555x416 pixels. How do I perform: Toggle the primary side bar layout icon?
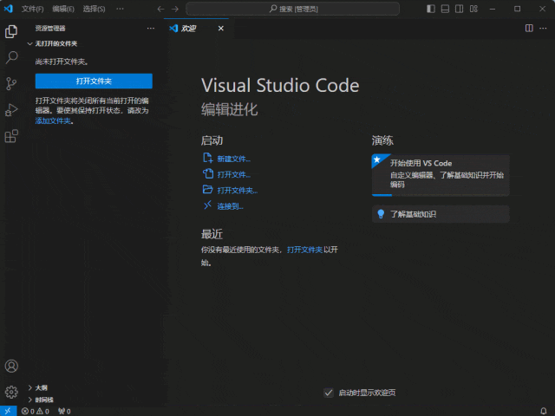tap(431, 9)
